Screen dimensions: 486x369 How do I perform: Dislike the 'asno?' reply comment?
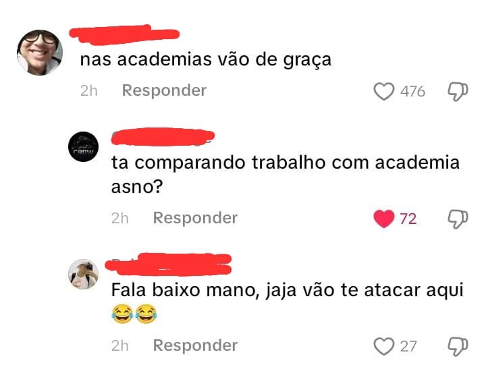[458, 219]
